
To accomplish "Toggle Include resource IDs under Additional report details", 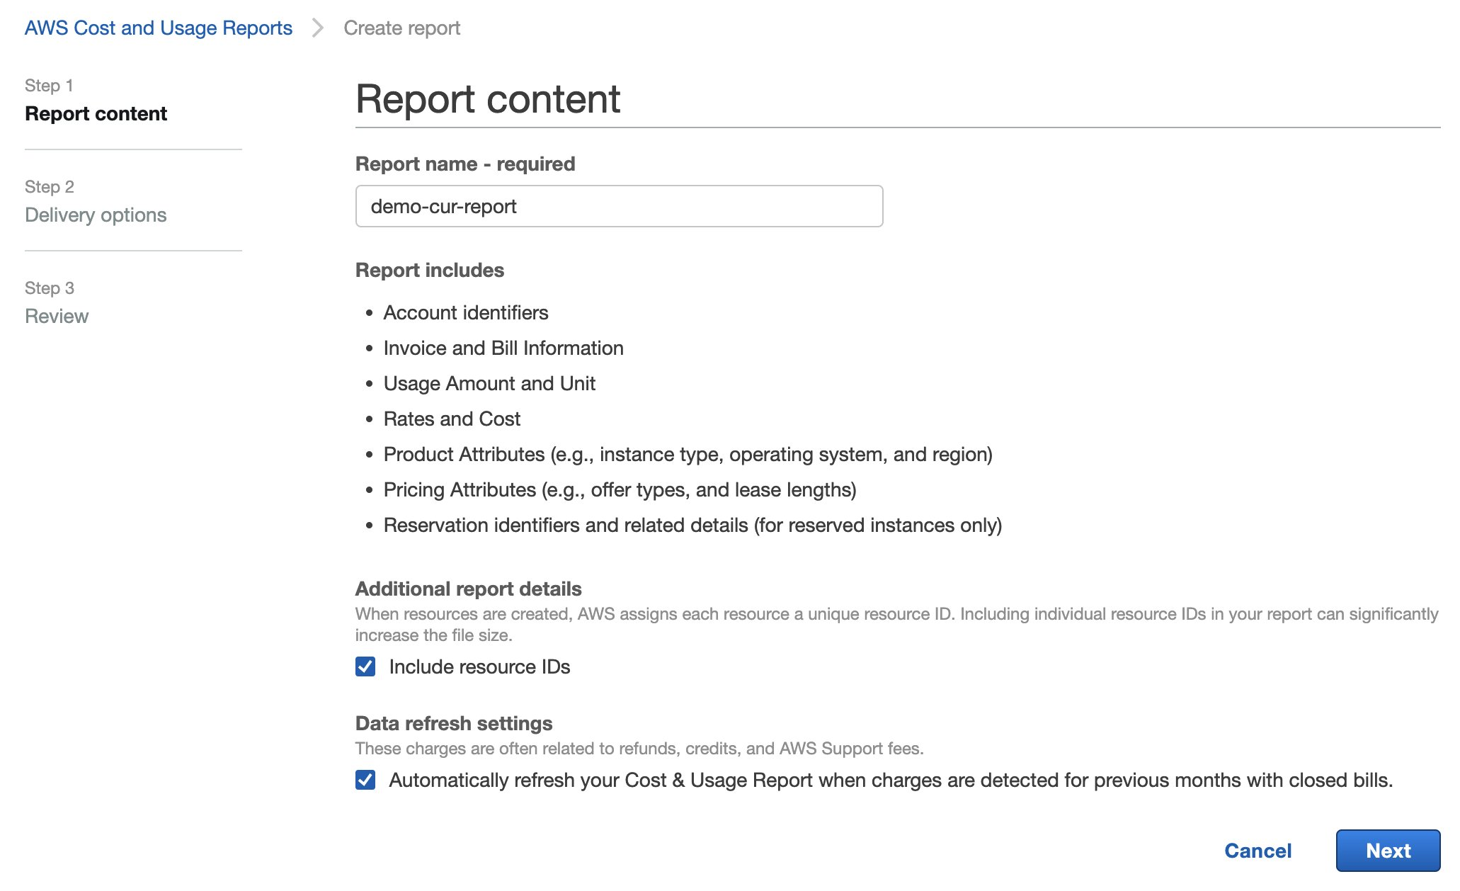I will 365,666.
